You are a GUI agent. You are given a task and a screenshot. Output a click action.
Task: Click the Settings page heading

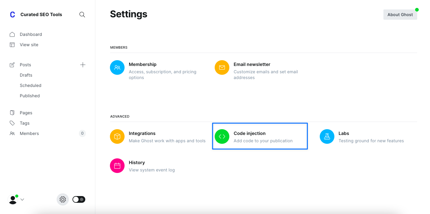click(x=129, y=14)
